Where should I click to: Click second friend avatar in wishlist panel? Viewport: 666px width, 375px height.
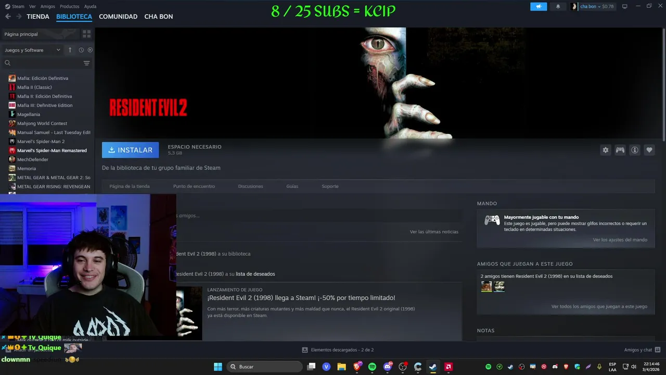click(499, 286)
